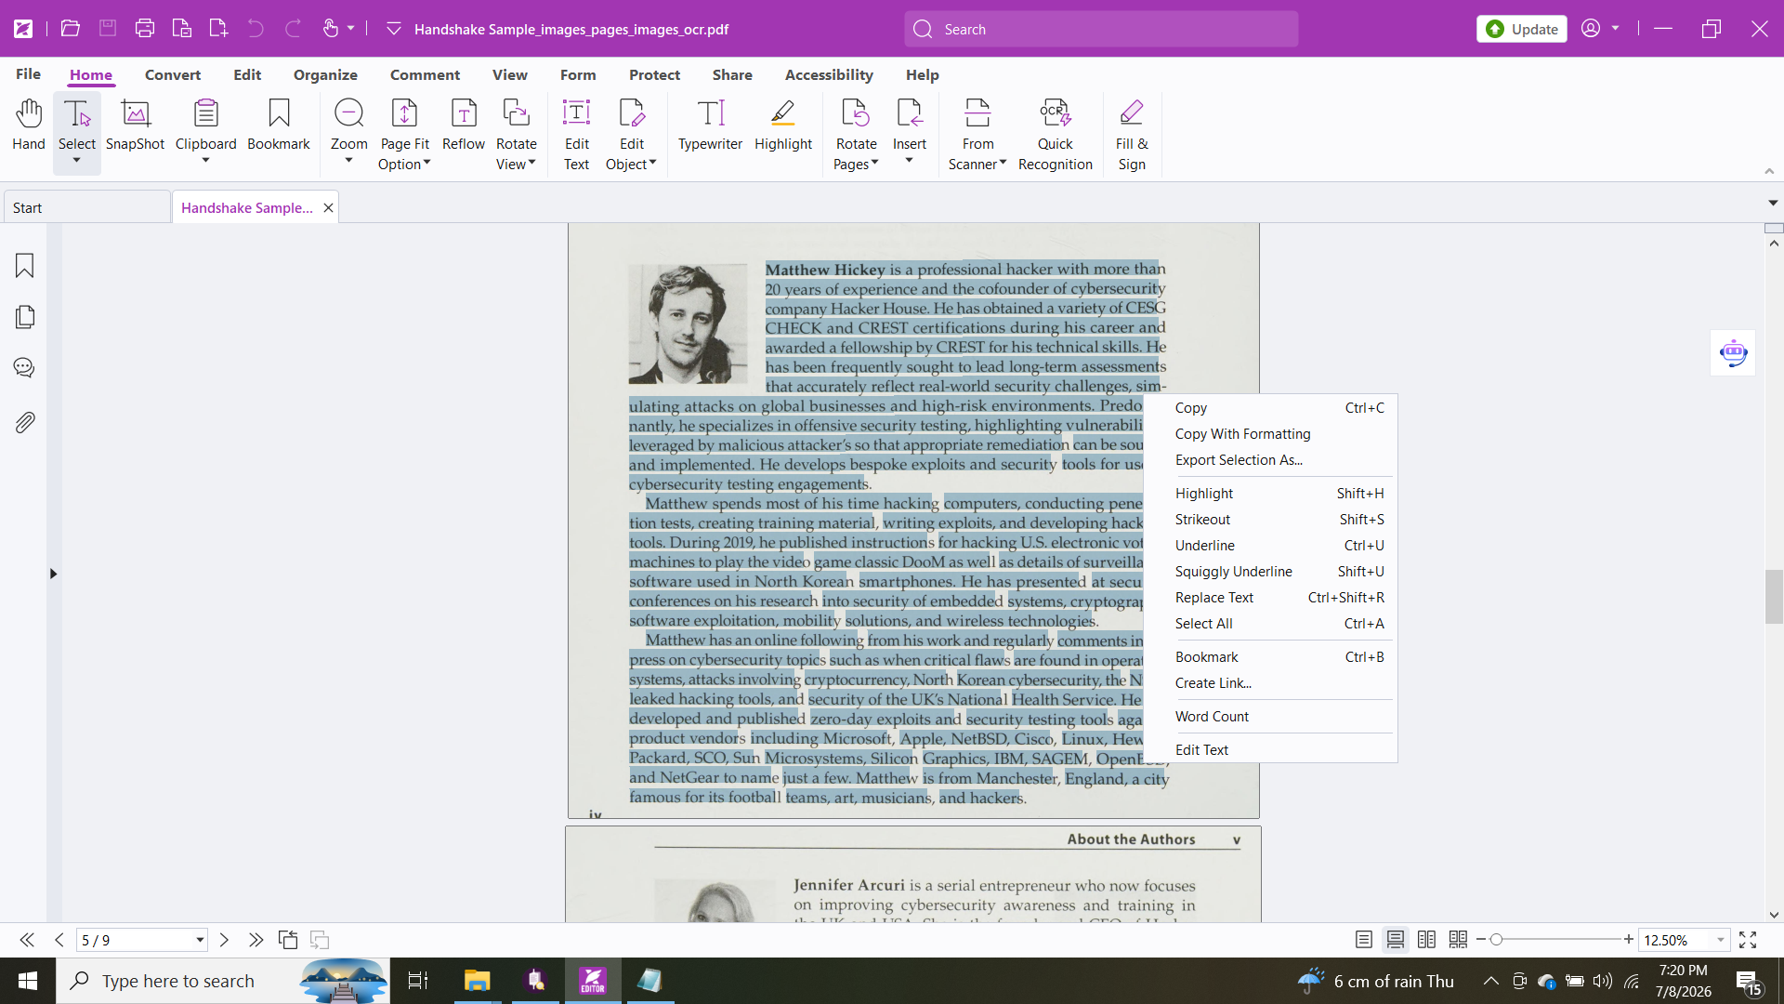Image resolution: width=1784 pixels, height=1004 pixels.
Task: Switch to the Organize tab
Action: [325, 74]
